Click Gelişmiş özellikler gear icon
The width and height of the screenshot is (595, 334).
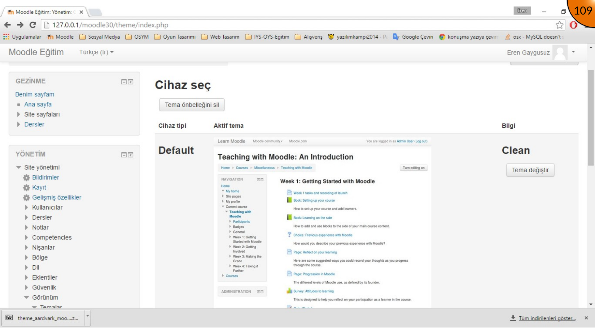(x=27, y=198)
